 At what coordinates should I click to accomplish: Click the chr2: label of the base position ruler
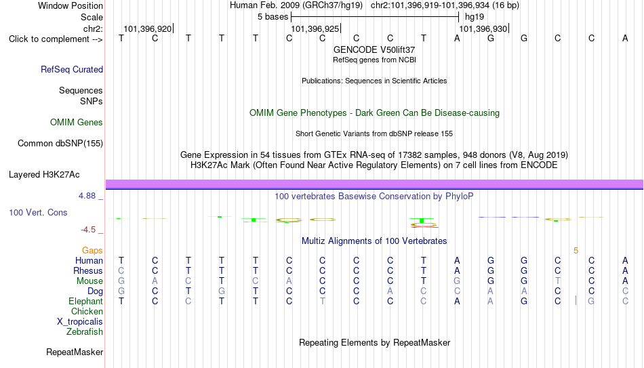click(94, 28)
